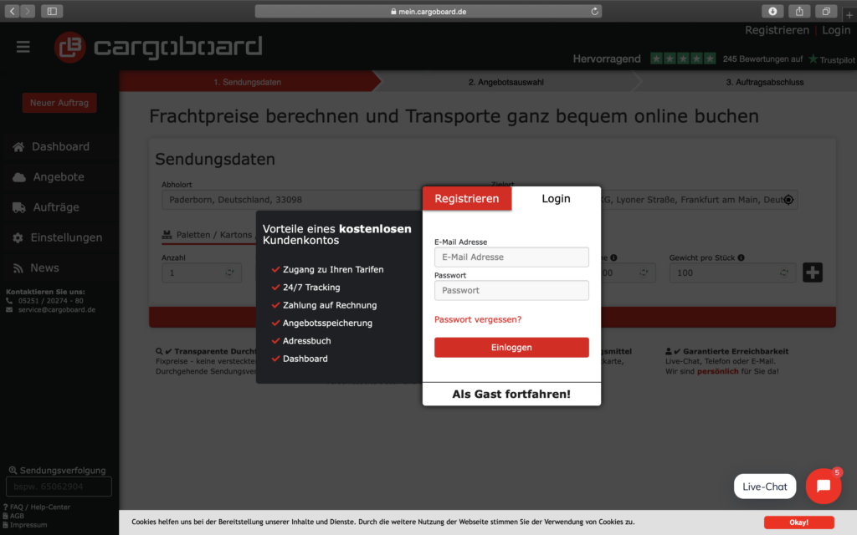The image size is (857, 535).
Task: Click the Neuer Auftrag button
Action: click(59, 103)
